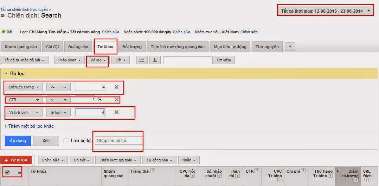Open Tiện ích mở rộng quảng cáo tab
Screen dimensions: 379x186
click(178, 47)
